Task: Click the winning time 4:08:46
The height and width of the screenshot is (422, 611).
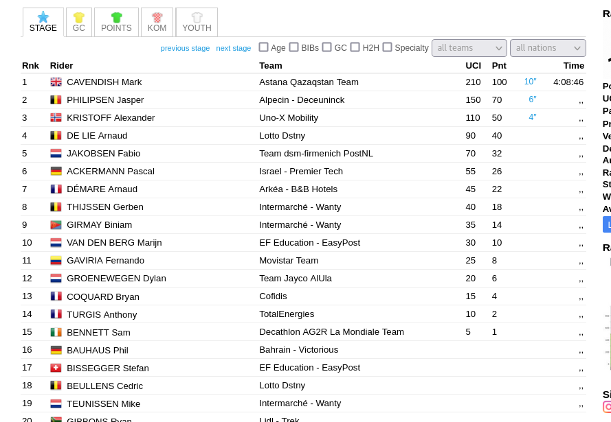Action: point(568,82)
